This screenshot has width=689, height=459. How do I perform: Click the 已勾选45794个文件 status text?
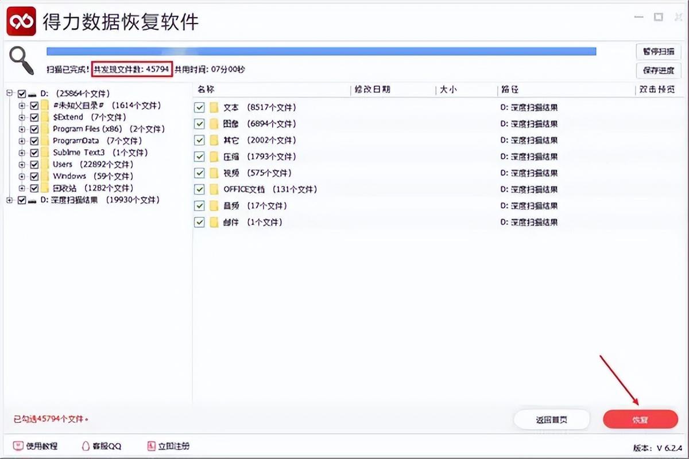tap(51, 419)
